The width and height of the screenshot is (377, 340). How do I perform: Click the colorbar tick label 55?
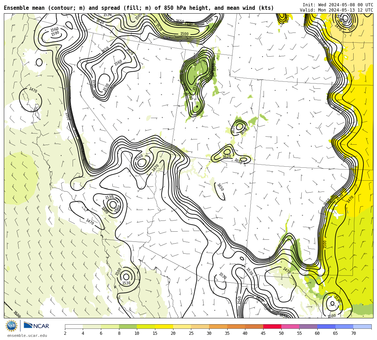[300, 333]
